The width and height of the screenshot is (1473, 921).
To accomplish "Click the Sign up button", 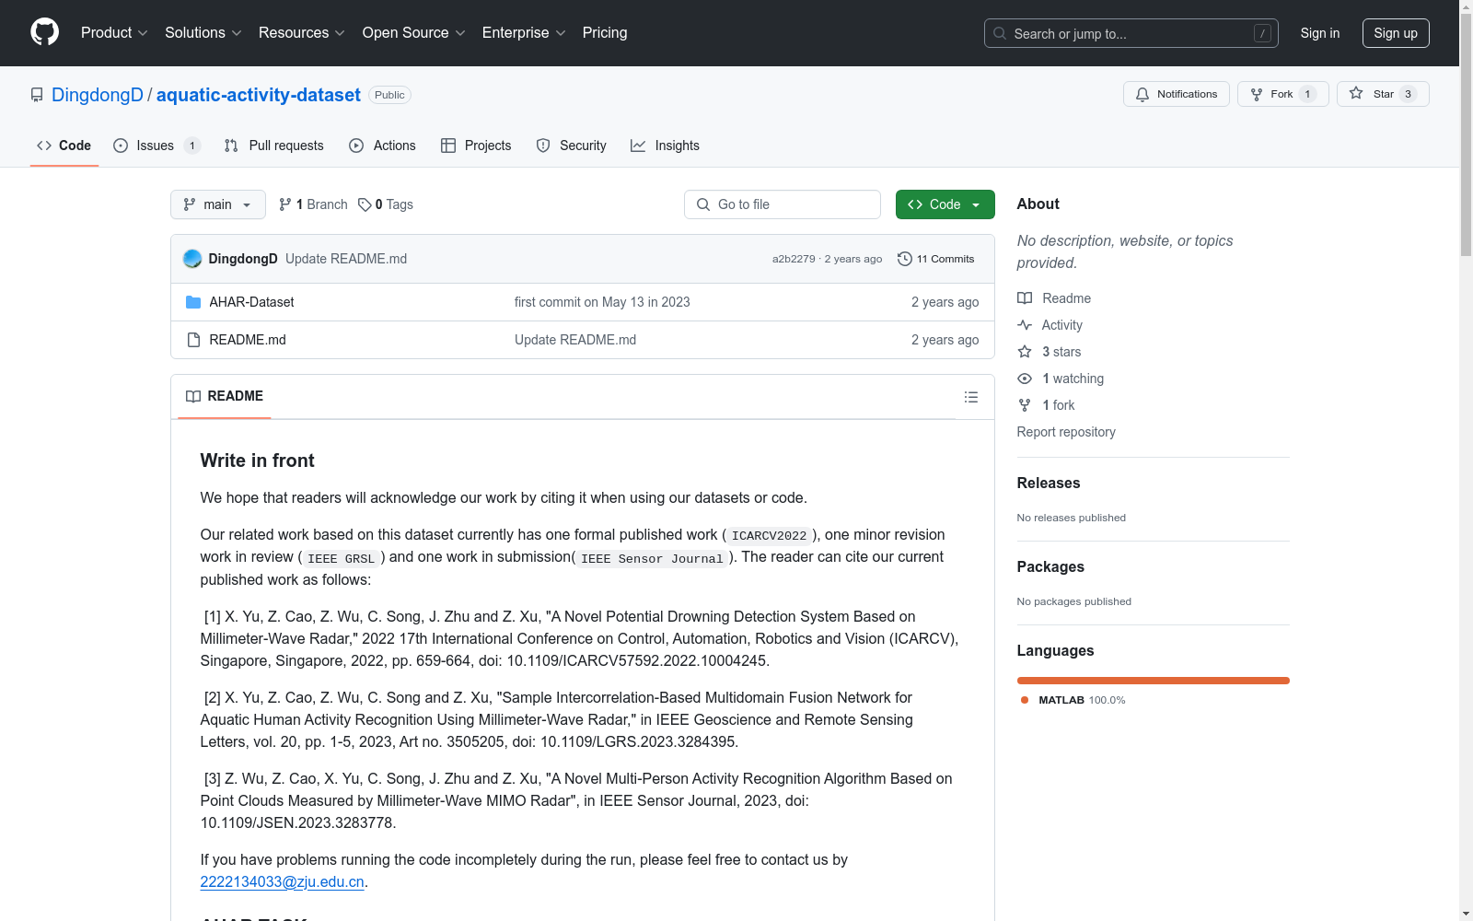I will tap(1396, 33).
